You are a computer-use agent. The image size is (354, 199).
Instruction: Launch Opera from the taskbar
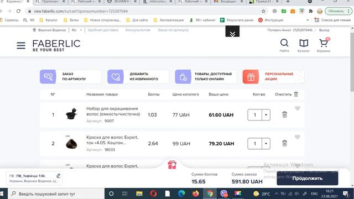tap(153, 193)
